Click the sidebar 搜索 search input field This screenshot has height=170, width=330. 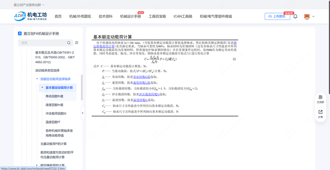click(42, 43)
